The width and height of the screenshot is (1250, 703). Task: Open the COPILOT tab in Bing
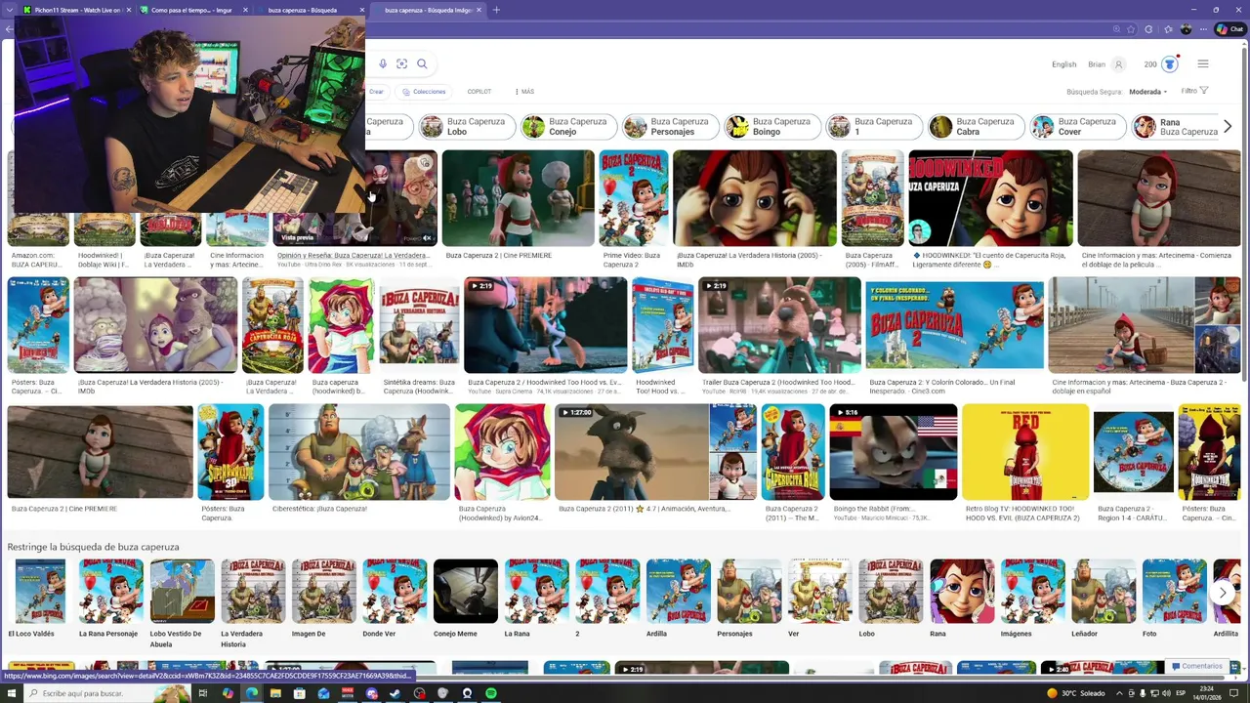click(479, 92)
